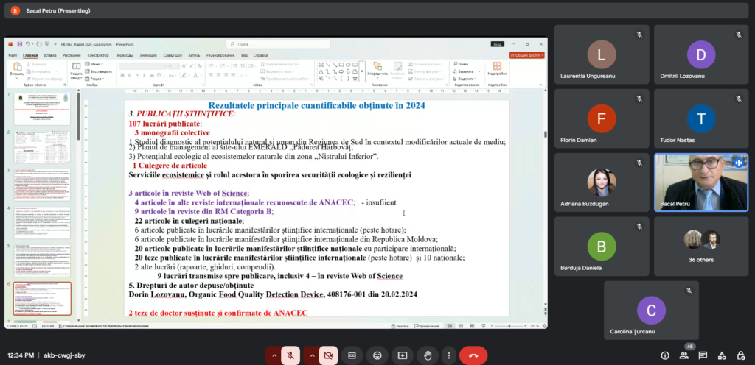Toggle closed captions on
This screenshot has width=755, height=365.
[352, 355]
